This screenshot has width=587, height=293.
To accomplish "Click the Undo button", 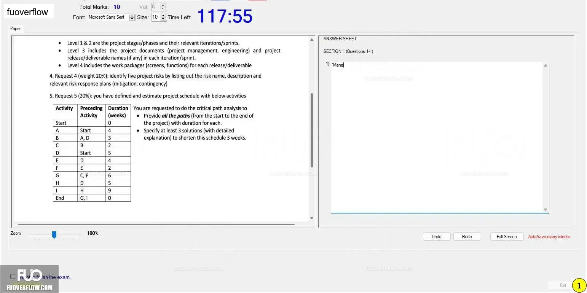I will coord(437,237).
